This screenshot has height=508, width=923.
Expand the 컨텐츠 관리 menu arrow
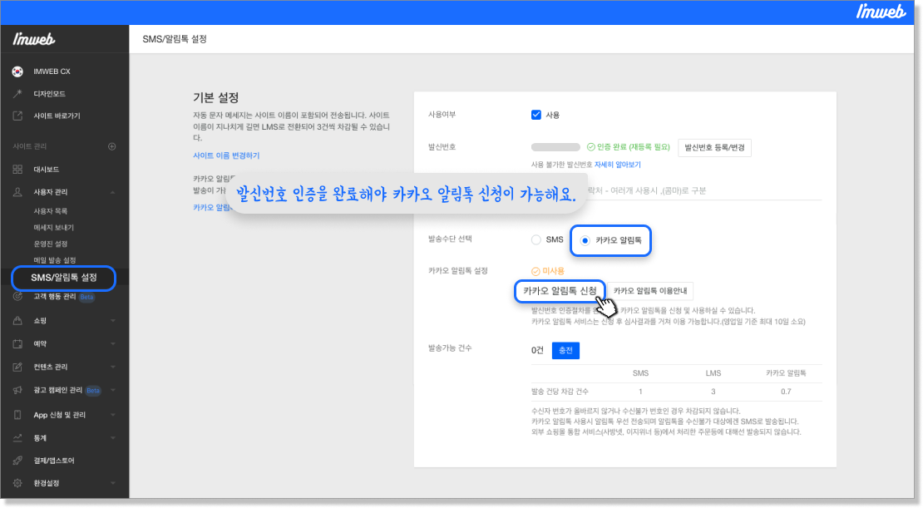pyautogui.click(x=112, y=367)
